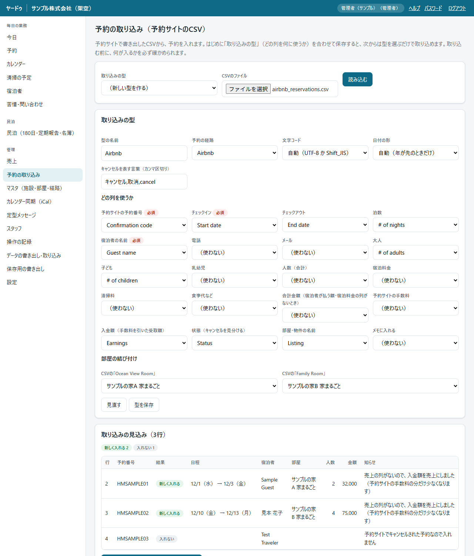The height and width of the screenshot is (556, 474).
Task: Click the 見直す button
Action: tap(114, 405)
